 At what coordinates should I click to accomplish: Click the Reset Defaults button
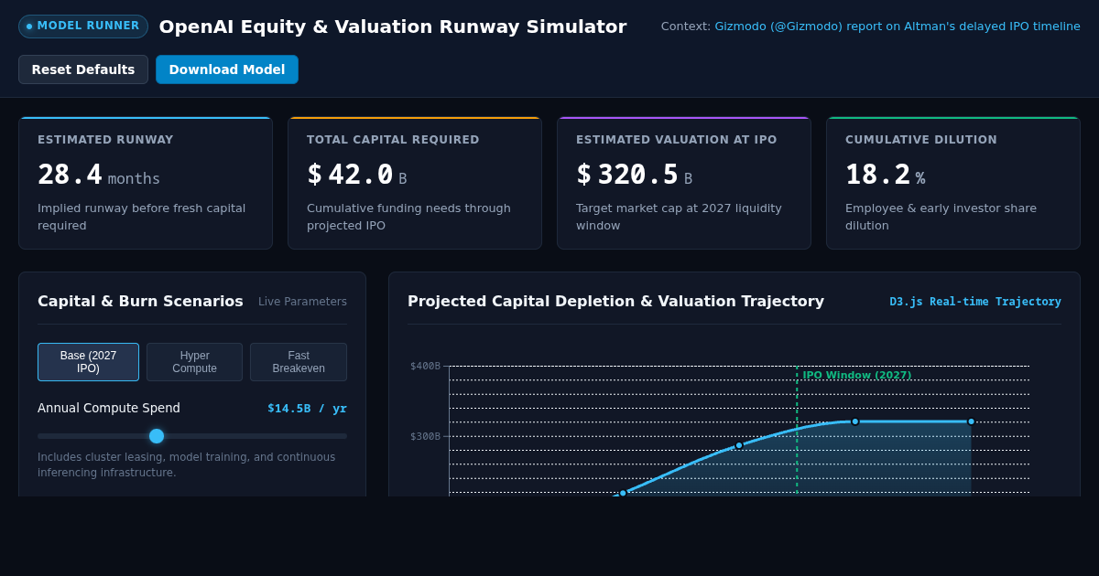point(83,69)
